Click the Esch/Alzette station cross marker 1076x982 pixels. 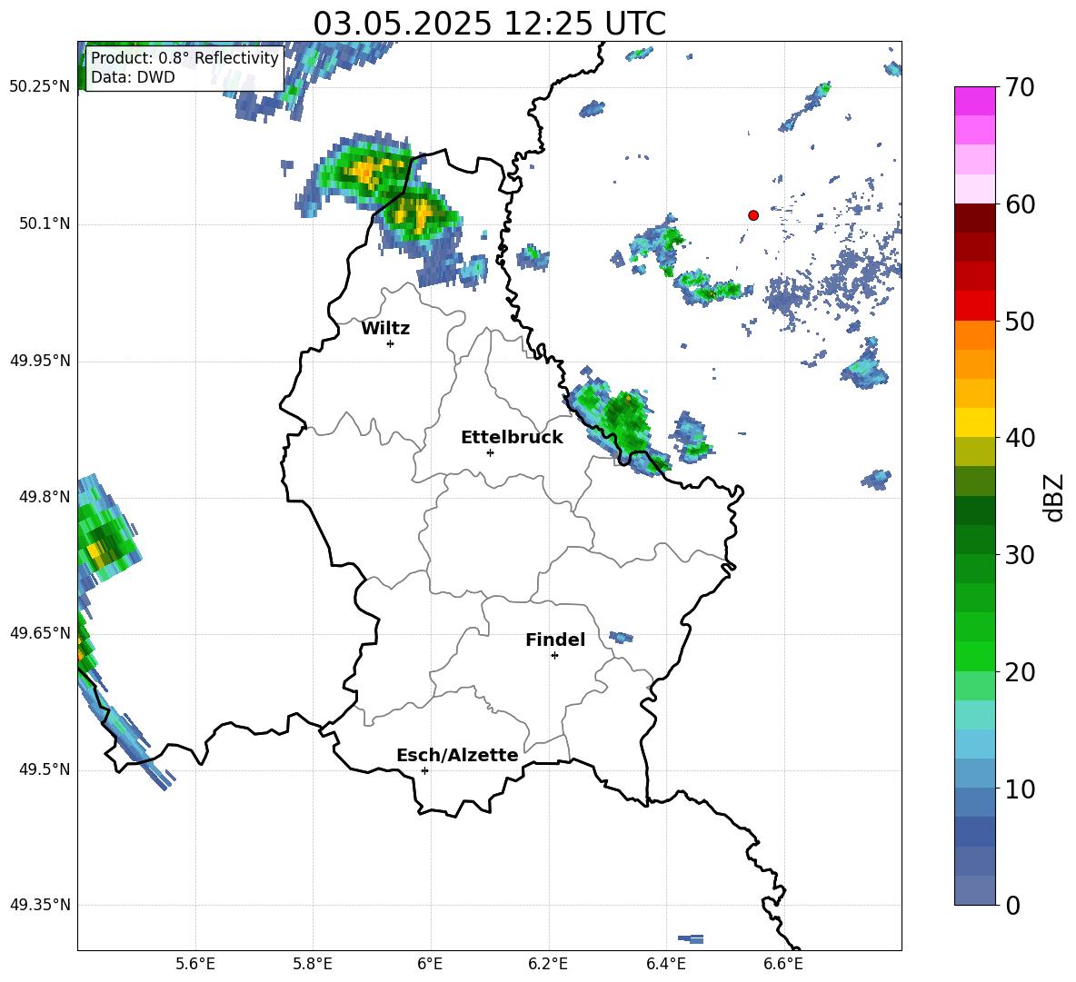424,770
